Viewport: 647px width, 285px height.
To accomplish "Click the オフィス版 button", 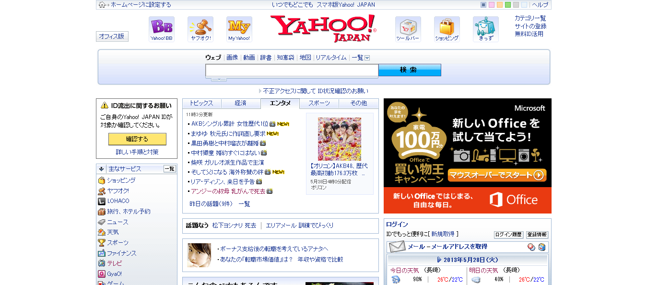I will [x=112, y=36].
